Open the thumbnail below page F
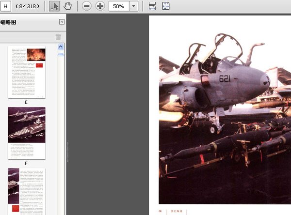 (x=27, y=191)
